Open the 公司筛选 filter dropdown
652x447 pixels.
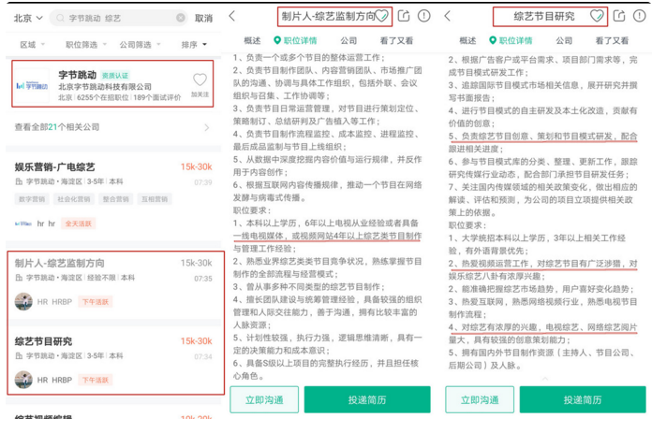click(141, 44)
